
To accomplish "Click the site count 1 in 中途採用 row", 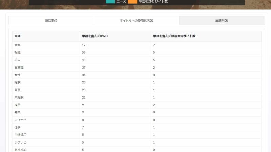I will (x=154, y=135).
